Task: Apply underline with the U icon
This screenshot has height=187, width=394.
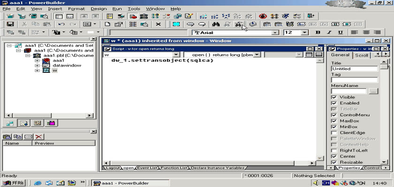Action: tap(340, 32)
